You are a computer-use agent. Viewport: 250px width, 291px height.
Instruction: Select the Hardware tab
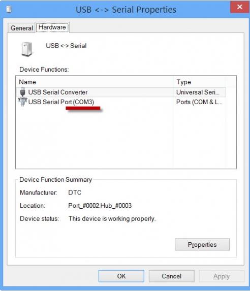coord(52,27)
